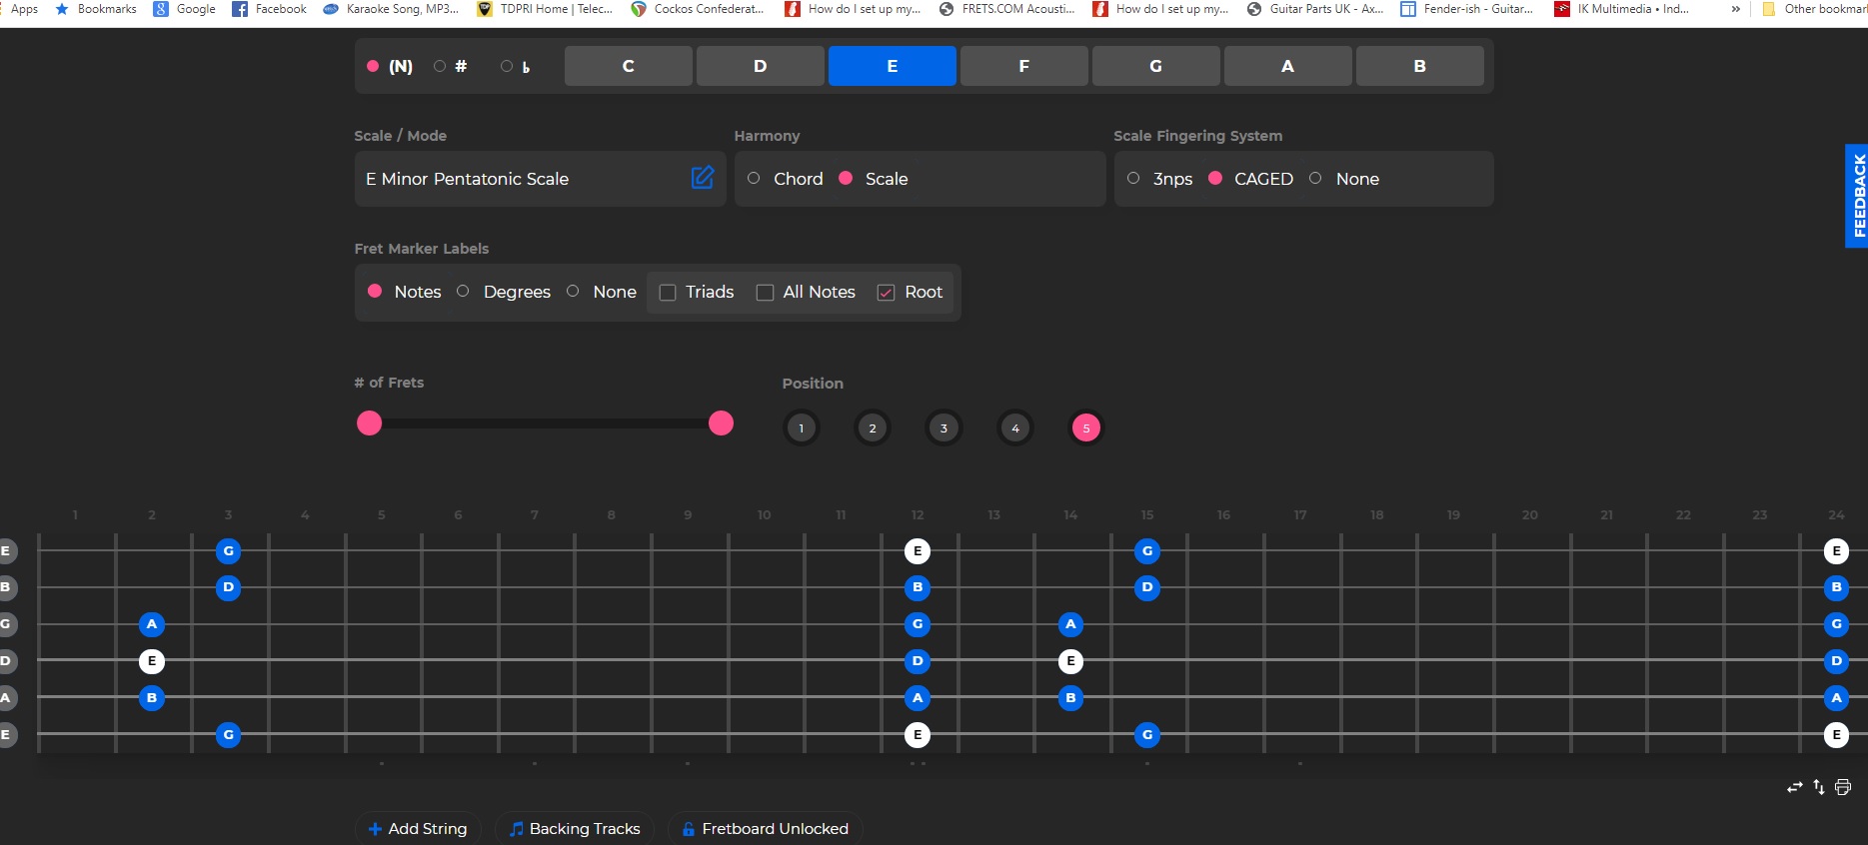Click the print fretboard icon
1868x845 pixels.
[x=1843, y=787]
